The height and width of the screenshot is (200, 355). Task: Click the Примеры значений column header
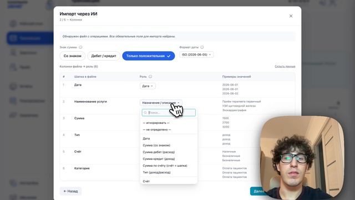236,77
